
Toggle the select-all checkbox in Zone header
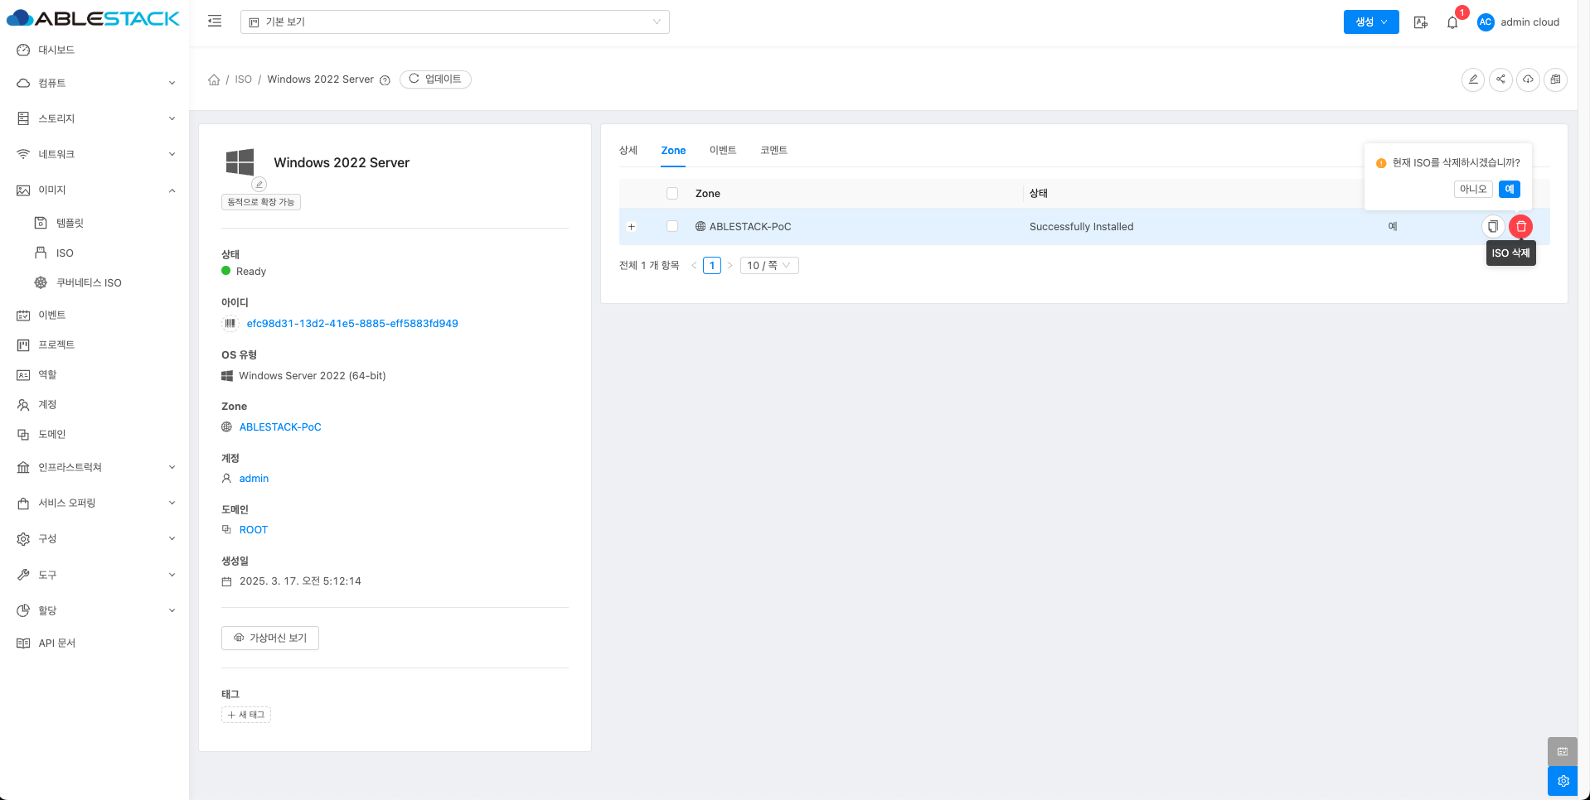point(672,193)
